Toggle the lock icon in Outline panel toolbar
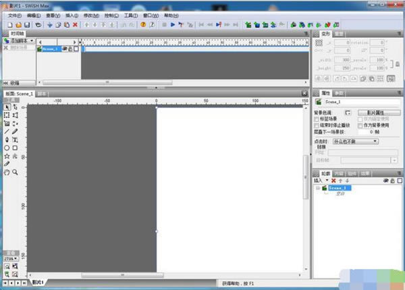This screenshot has width=405, height=290. (x=393, y=181)
